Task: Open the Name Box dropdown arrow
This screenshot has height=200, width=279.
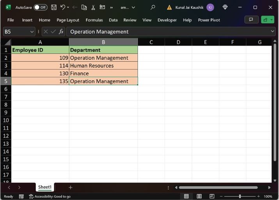Action: [x=32, y=32]
